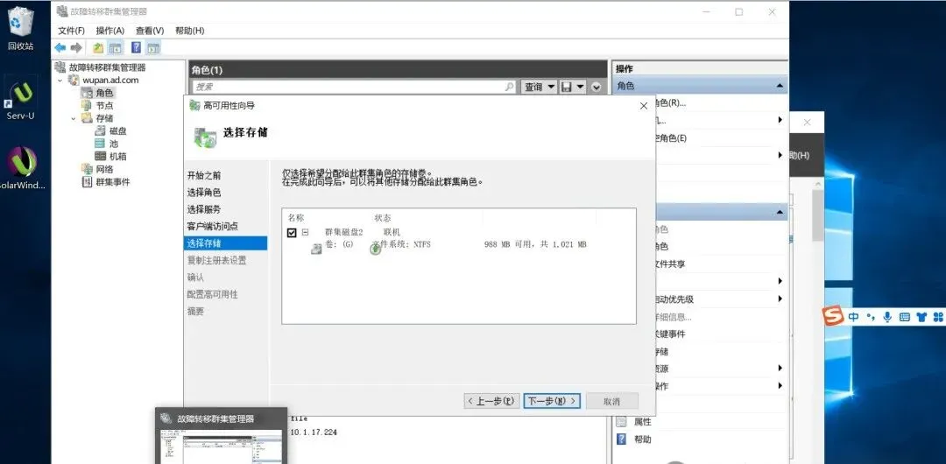
Task: Collapse the 角色 section in actions pane
Action: (780, 87)
